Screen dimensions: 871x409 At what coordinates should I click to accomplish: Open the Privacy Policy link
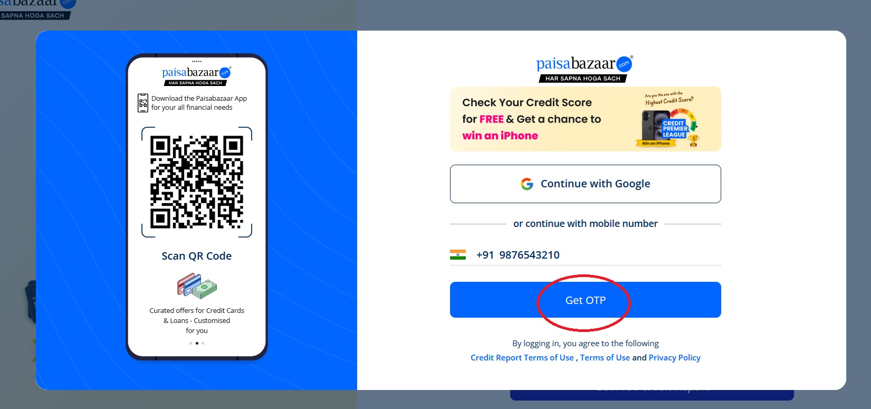coord(674,357)
